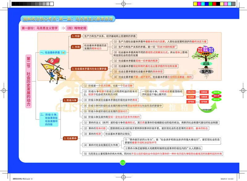Select the 3. 社会基本矛盾与社会主要矛盾 node

[x=89, y=69]
